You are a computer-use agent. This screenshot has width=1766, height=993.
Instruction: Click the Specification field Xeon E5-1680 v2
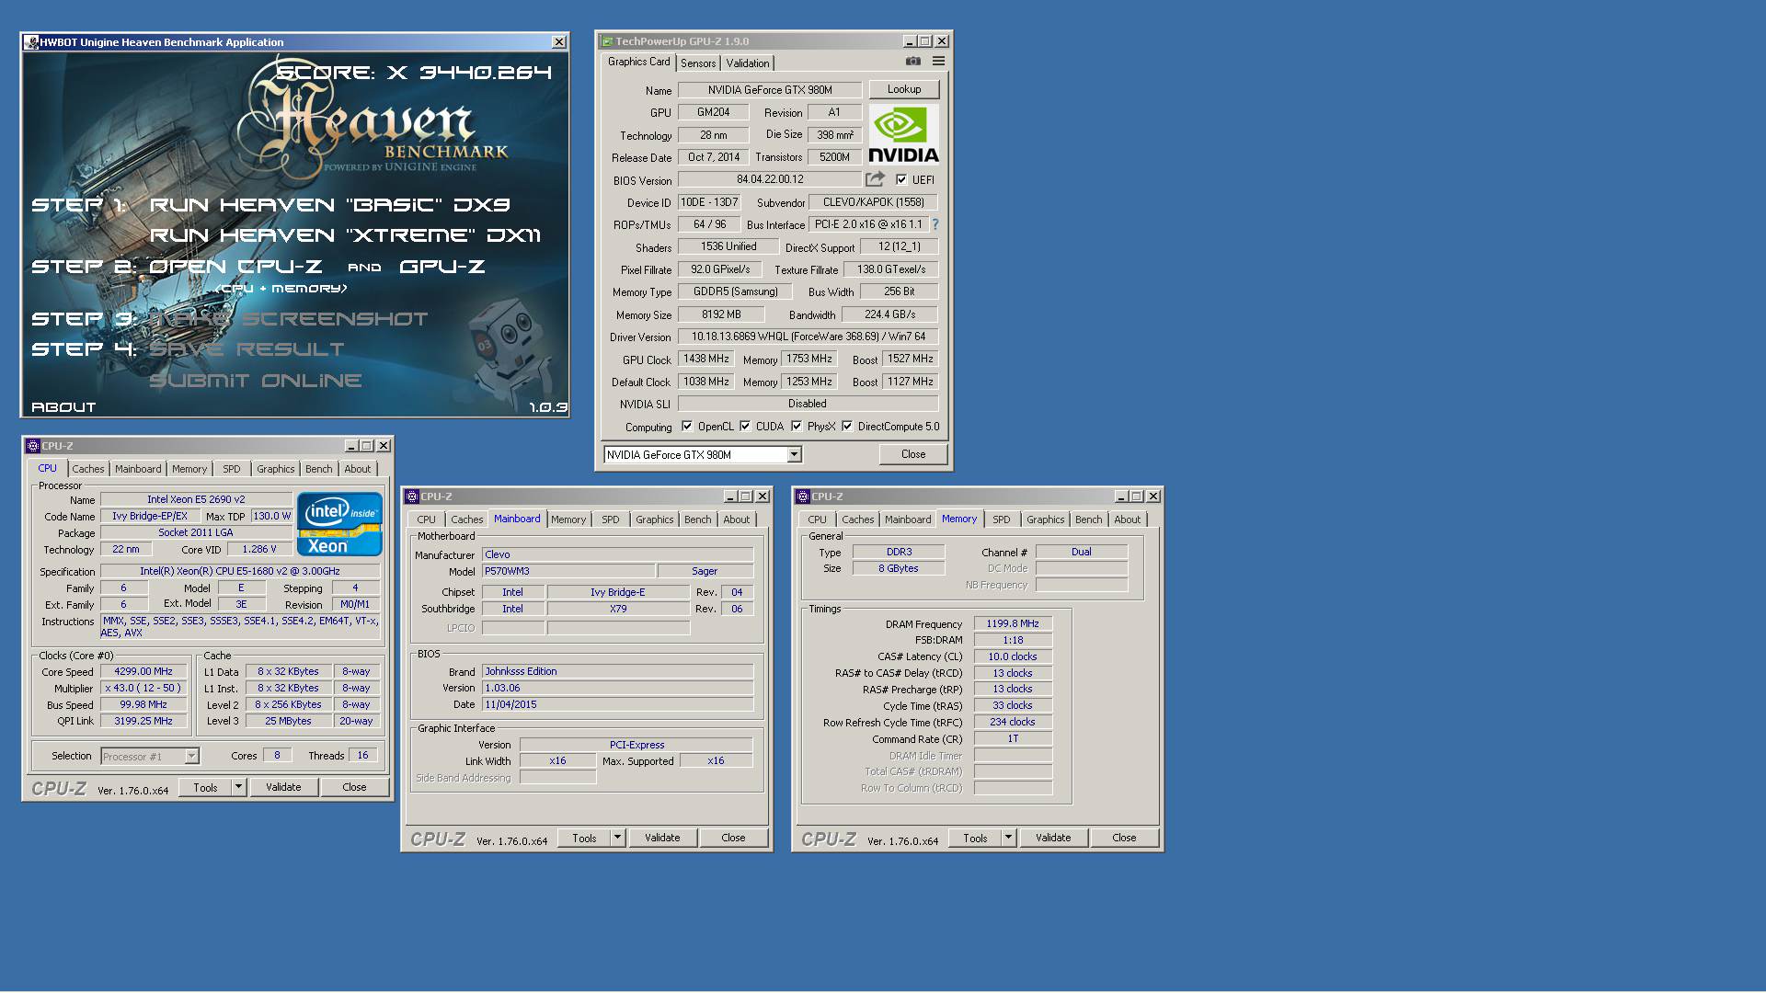[x=240, y=571]
